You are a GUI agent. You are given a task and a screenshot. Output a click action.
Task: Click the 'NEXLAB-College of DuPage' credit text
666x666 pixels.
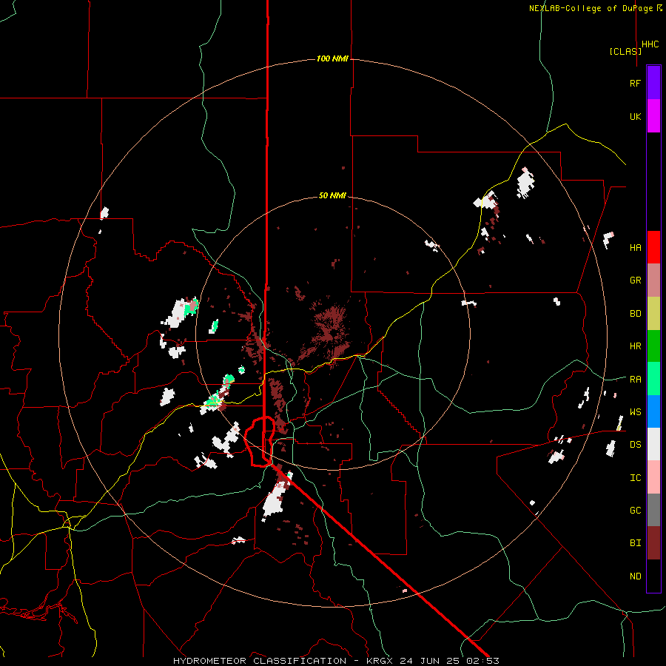tap(591, 8)
